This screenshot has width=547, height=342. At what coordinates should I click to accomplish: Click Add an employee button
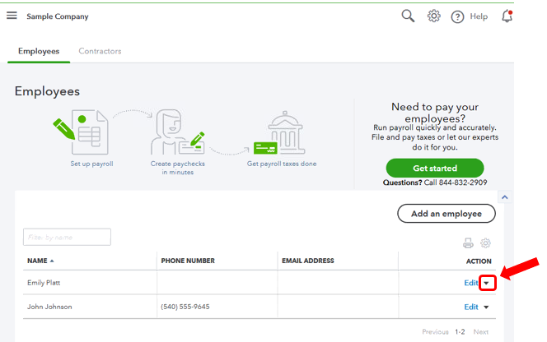[446, 214]
